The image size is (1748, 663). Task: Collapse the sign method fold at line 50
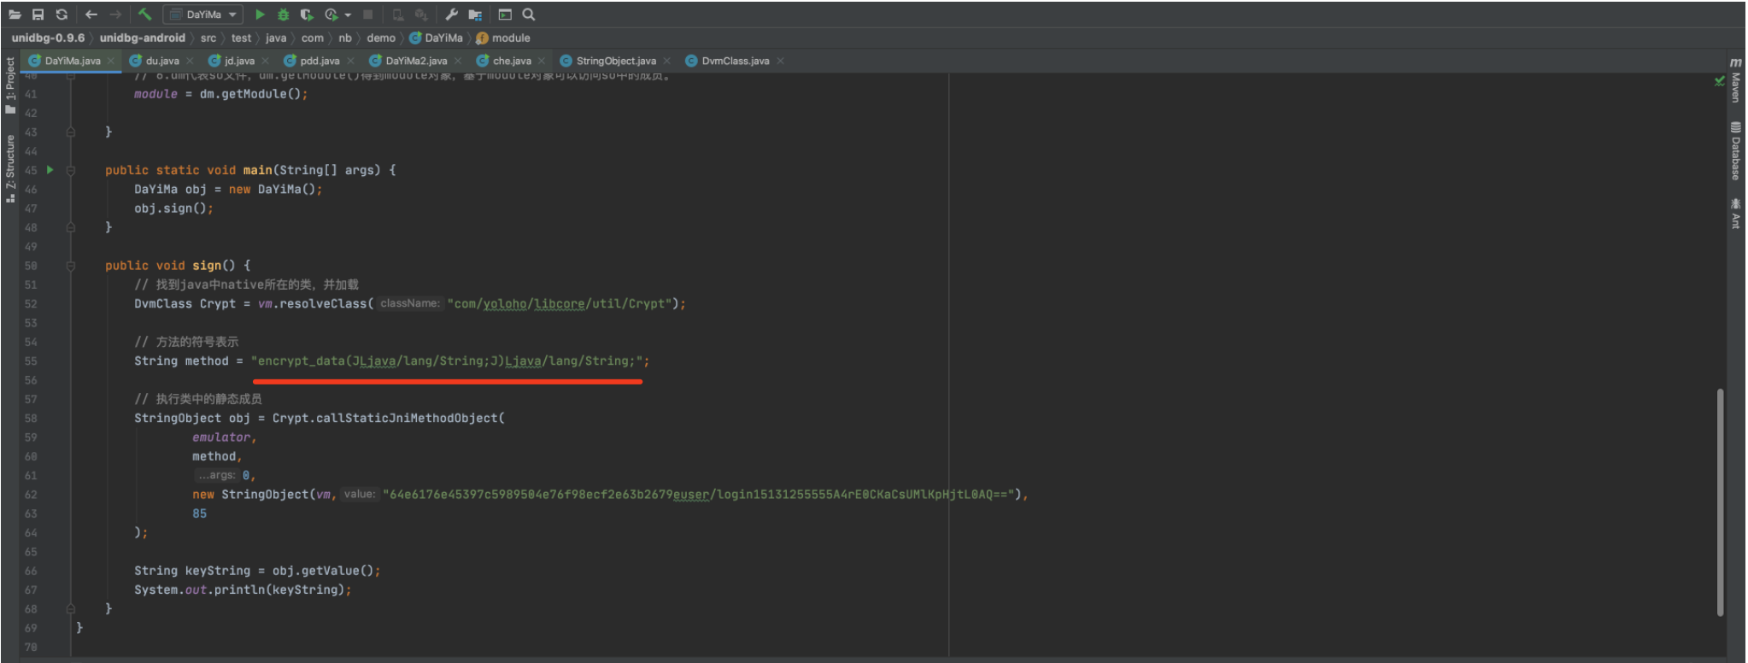click(71, 266)
